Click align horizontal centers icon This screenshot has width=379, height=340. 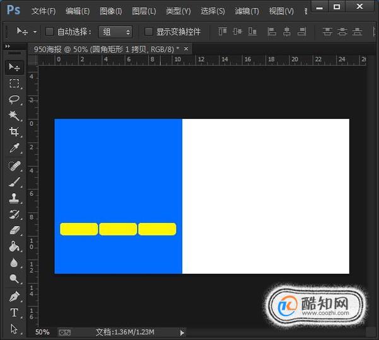pyautogui.click(x=287, y=31)
